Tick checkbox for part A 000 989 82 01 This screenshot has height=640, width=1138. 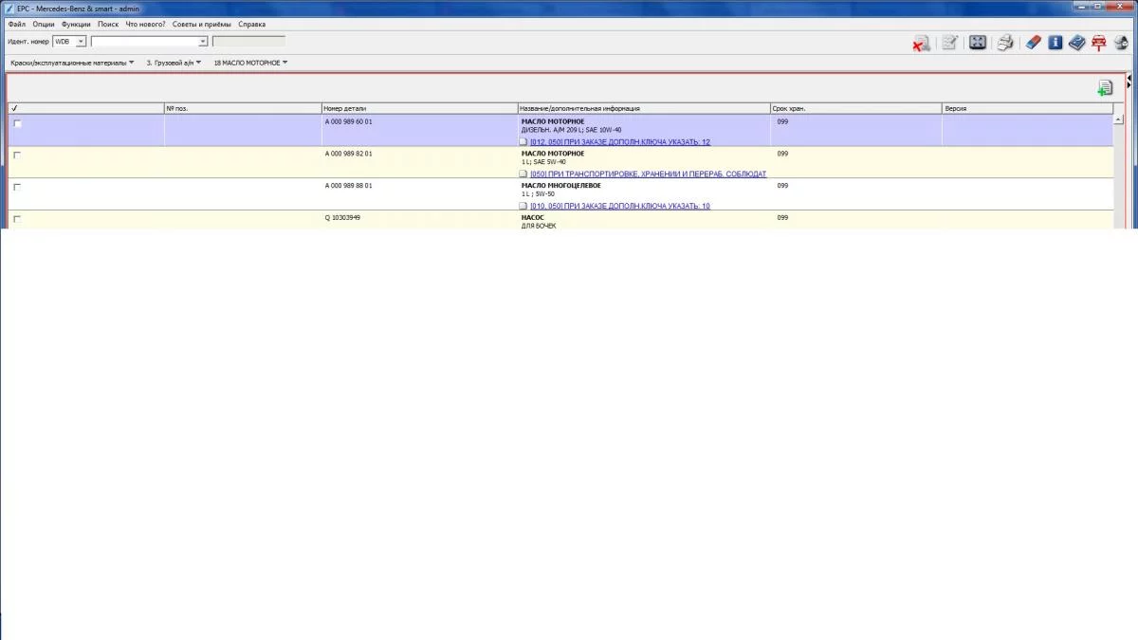coord(17,155)
